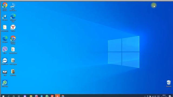Expand hidden system tray icons chevron
The width and height of the screenshot is (173, 97).
(145, 96)
